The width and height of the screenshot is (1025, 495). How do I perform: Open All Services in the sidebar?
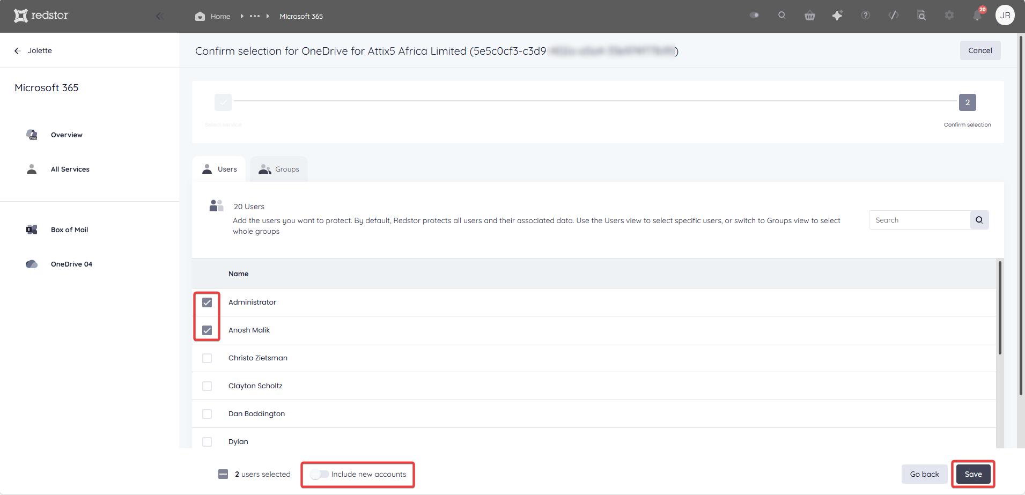point(70,169)
